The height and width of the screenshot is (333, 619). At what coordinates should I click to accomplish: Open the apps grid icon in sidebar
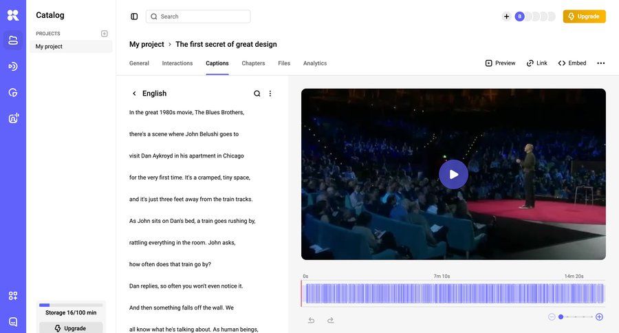click(13, 296)
